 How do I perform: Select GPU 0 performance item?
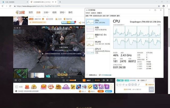(x=97, y=51)
